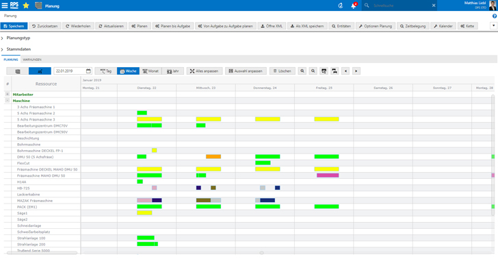The width and height of the screenshot is (498, 270).
Task: Open the calendar date picker icon
Action: (88, 71)
